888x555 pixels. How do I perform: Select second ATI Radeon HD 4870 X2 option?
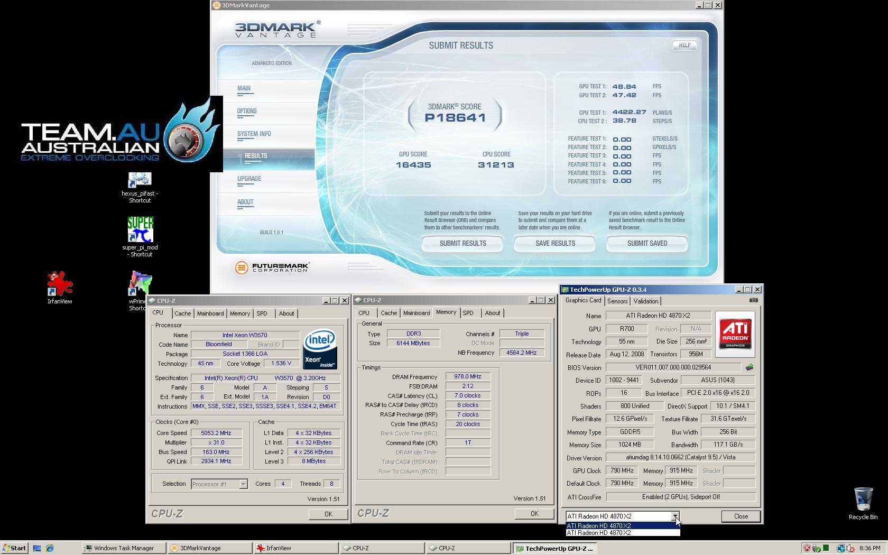point(623,533)
